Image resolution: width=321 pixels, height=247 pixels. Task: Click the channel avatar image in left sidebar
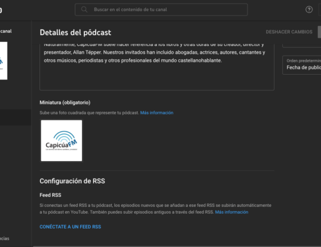4,61
